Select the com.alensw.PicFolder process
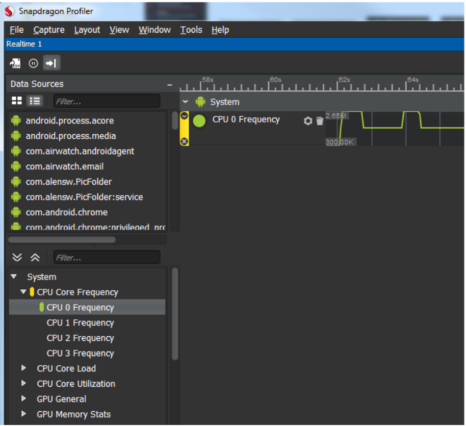This screenshot has height=426, width=466. click(69, 182)
